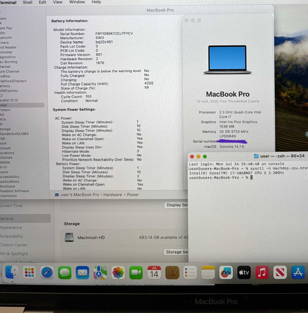The width and height of the screenshot is (308, 313).
Task: Open Notes app in the Dock
Action: click(x=208, y=272)
